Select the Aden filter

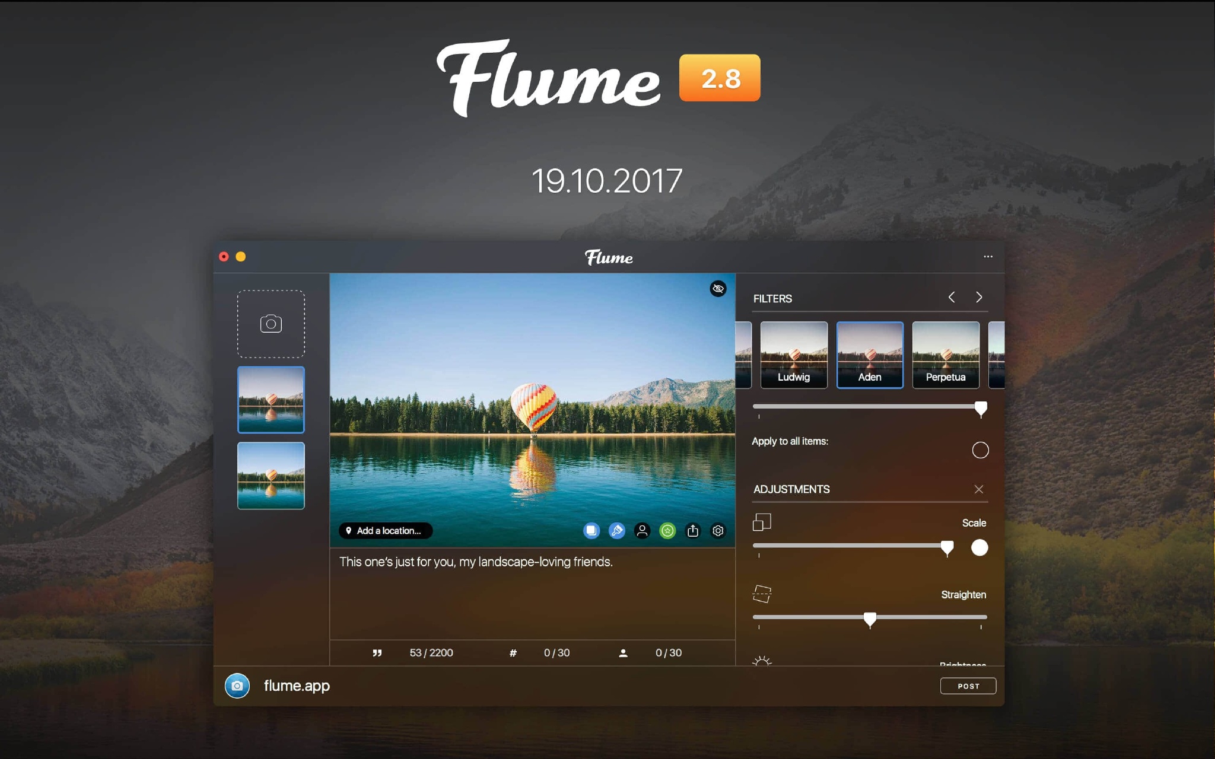pyautogui.click(x=870, y=354)
